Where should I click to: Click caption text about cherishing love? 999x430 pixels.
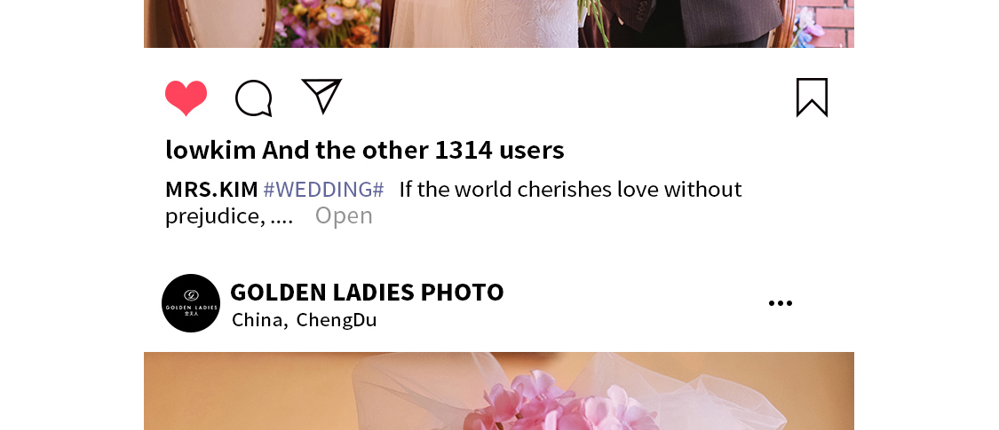coord(571,190)
